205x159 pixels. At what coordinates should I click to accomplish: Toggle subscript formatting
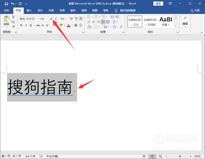pyautogui.click(x=43, y=25)
